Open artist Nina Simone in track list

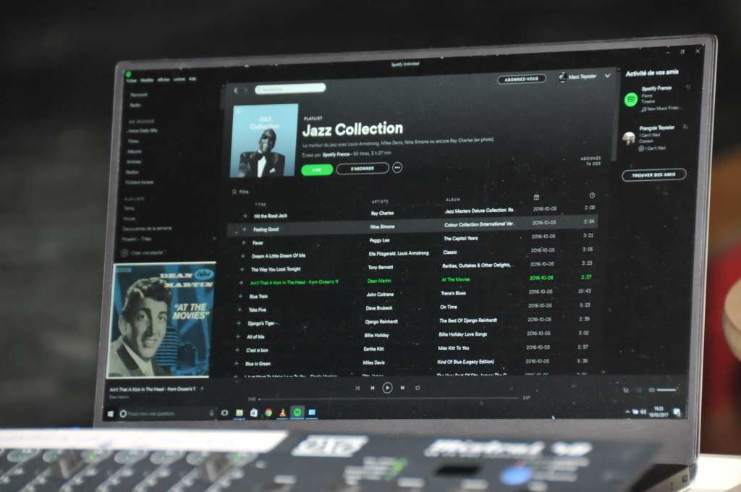click(382, 226)
